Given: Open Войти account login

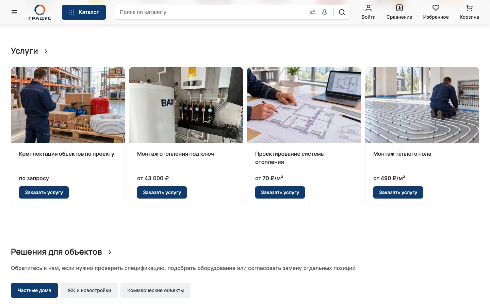Looking at the screenshot, I should [369, 12].
